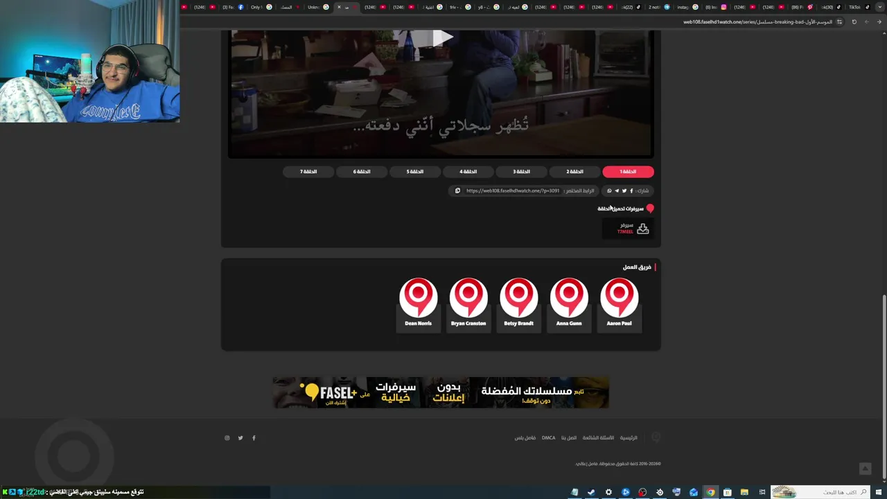Screen dimensions: 887x499
Task: Select episode 6 (الحلقة 6)
Action: pyautogui.click(x=361, y=172)
